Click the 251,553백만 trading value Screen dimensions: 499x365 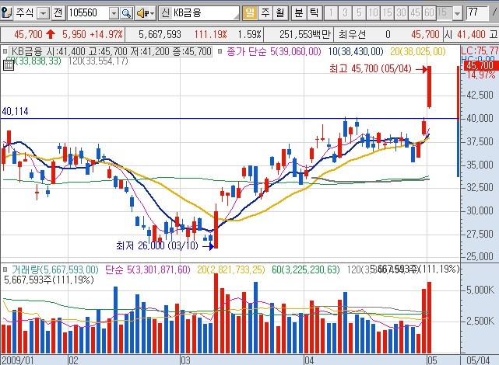[305, 34]
